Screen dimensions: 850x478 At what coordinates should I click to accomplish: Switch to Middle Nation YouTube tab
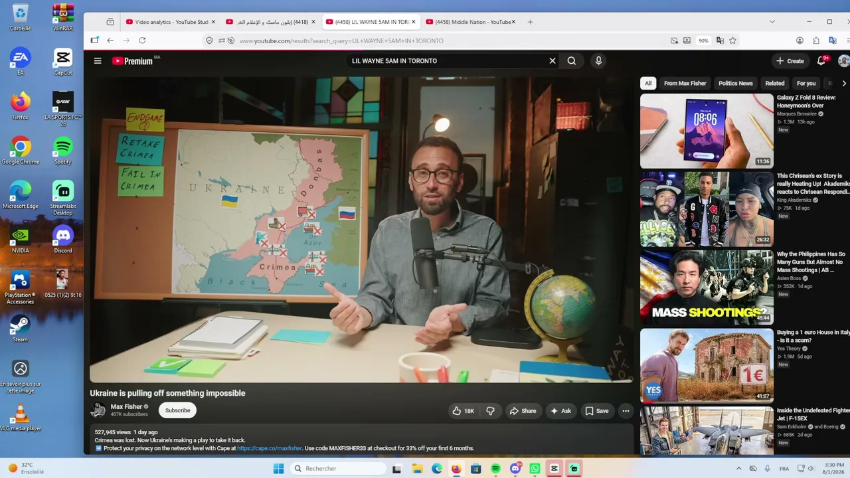click(x=471, y=22)
